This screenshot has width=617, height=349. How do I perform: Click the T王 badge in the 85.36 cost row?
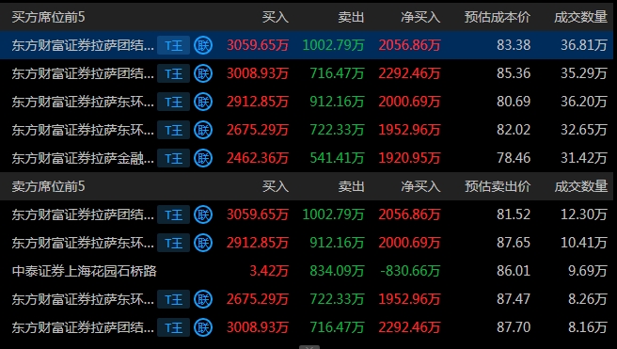pyautogui.click(x=173, y=73)
